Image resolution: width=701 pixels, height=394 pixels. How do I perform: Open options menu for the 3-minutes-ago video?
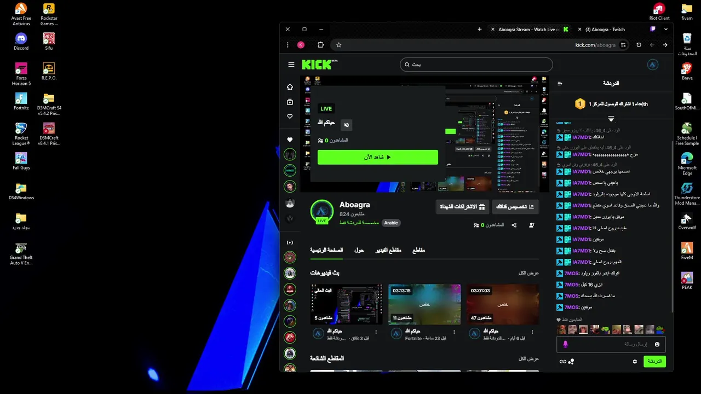pos(376,332)
